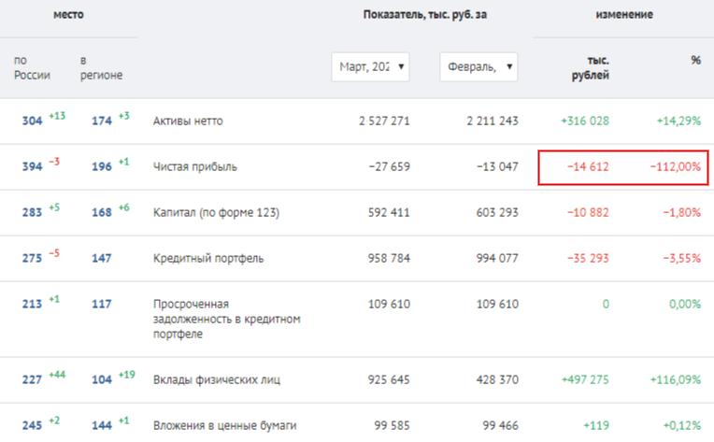714x442 pixels.
Task: Click regional rank 174 for Активы нетто
Action: coord(102,121)
